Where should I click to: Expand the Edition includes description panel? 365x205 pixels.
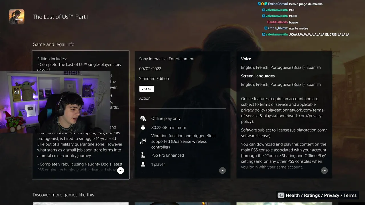tap(121, 171)
